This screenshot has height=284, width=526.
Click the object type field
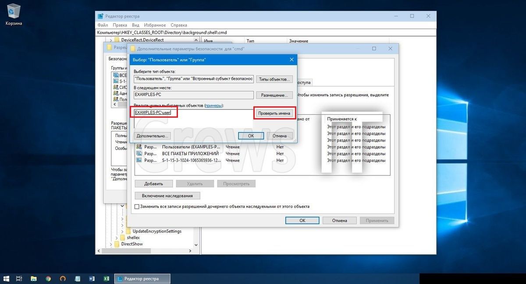point(194,79)
